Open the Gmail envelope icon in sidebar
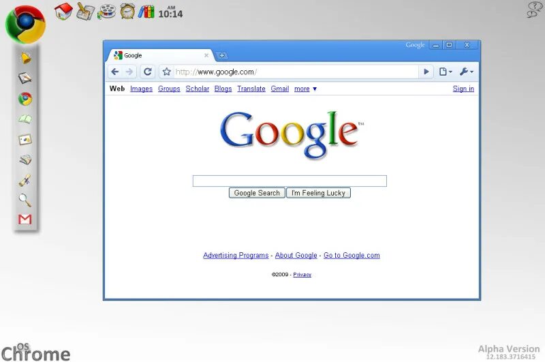The height and width of the screenshot is (362, 545). (x=25, y=219)
